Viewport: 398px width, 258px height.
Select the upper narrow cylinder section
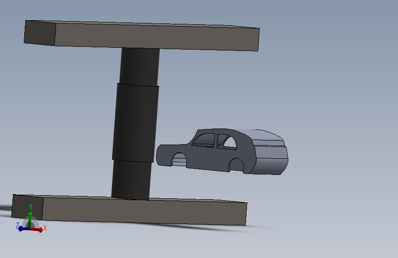point(140,67)
